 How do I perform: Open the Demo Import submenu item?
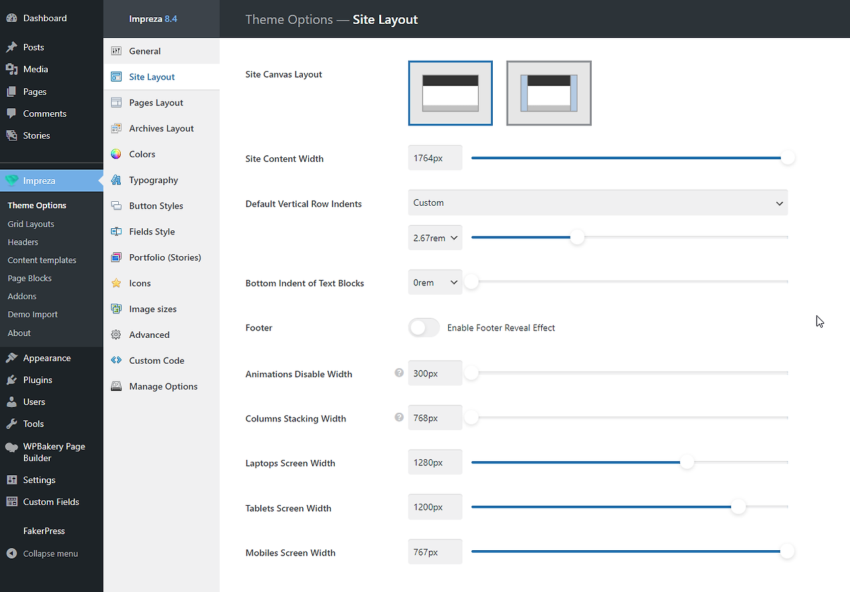pyautogui.click(x=33, y=315)
